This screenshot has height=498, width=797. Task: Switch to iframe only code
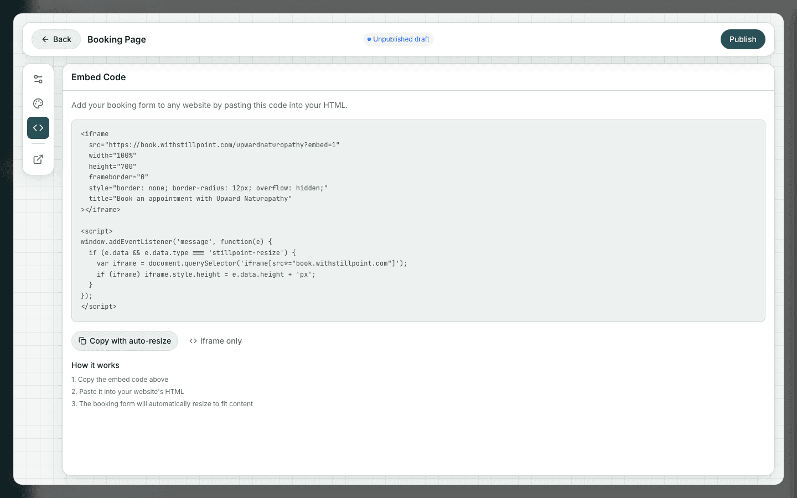[x=216, y=341]
